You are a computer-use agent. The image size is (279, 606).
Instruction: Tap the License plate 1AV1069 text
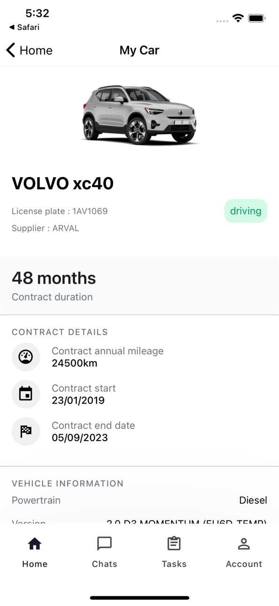pos(60,211)
